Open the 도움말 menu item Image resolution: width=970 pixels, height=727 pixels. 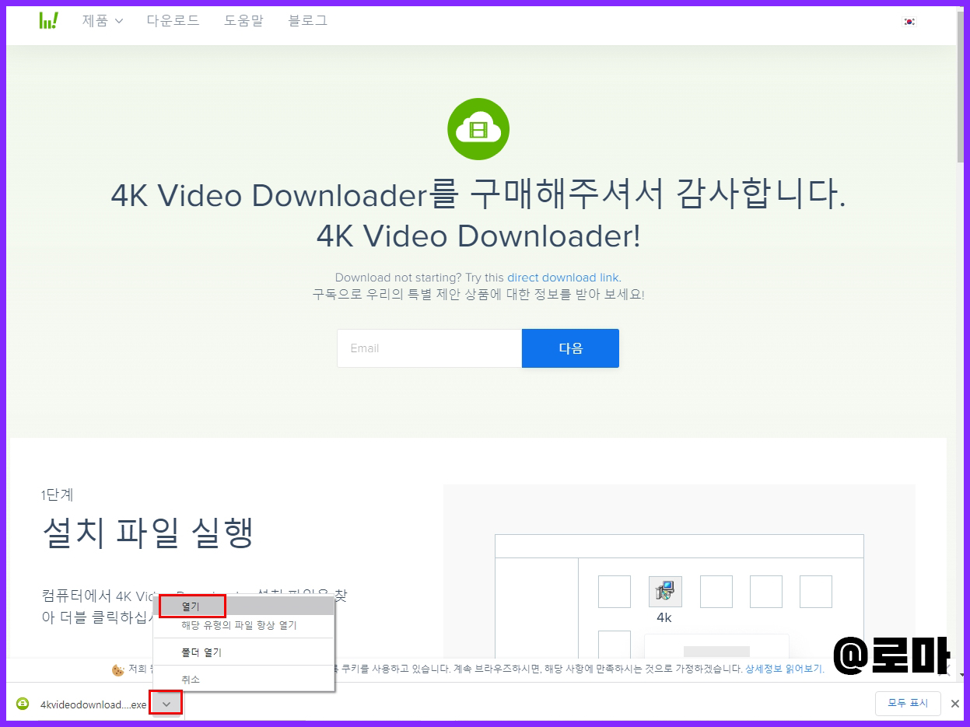[x=243, y=21]
